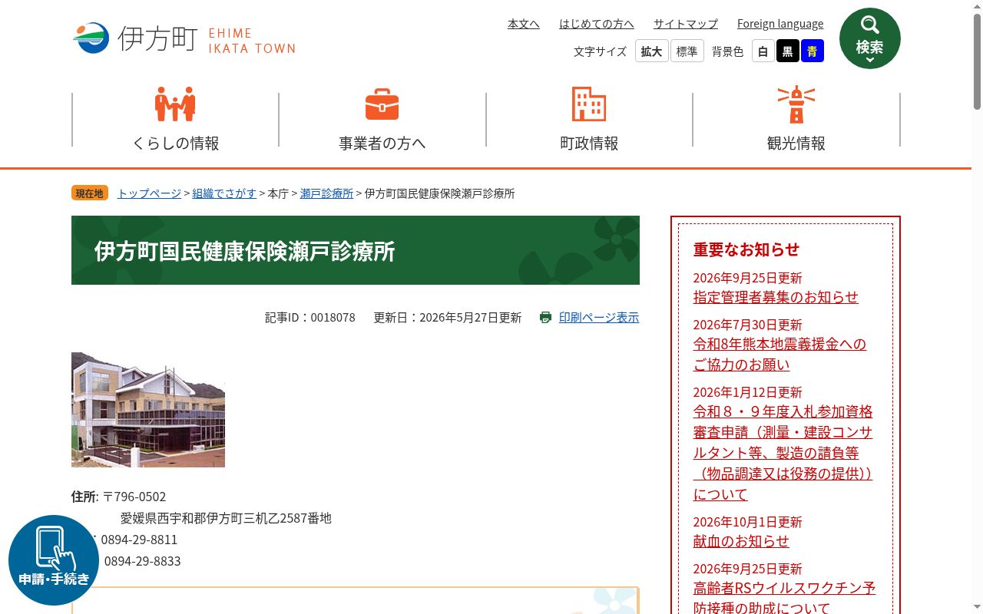This screenshot has width=983, height=614.
Task: Open the 事業者の方へ menu label
Action: pyautogui.click(x=382, y=143)
